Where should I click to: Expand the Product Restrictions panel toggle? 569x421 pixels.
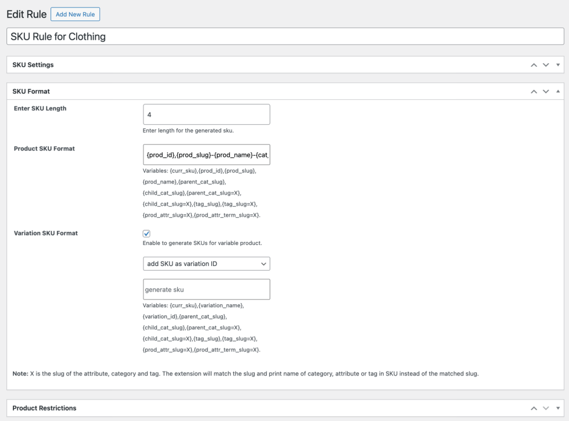click(558, 408)
